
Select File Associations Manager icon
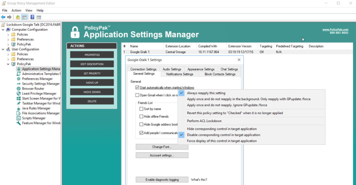pos(19,113)
